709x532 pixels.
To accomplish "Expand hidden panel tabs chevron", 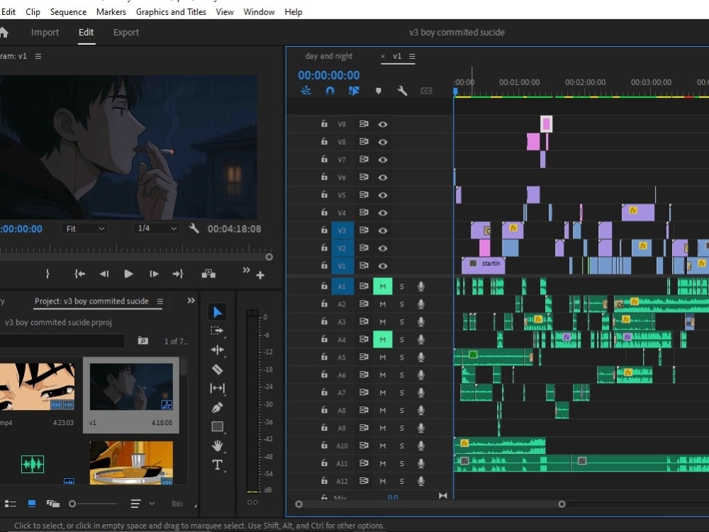I will [x=191, y=300].
